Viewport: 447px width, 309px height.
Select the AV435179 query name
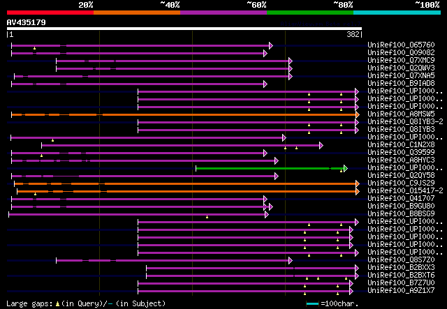tap(27, 22)
